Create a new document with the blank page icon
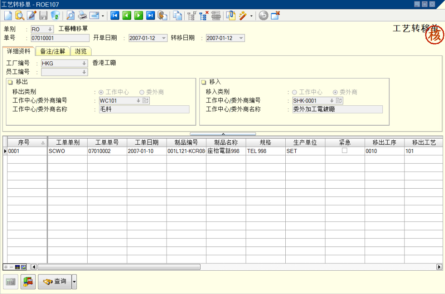This screenshot has width=445, height=294. point(8,15)
